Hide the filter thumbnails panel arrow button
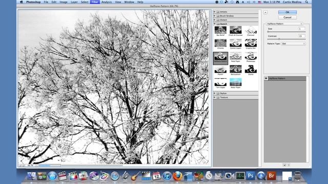 pos(265,12)
